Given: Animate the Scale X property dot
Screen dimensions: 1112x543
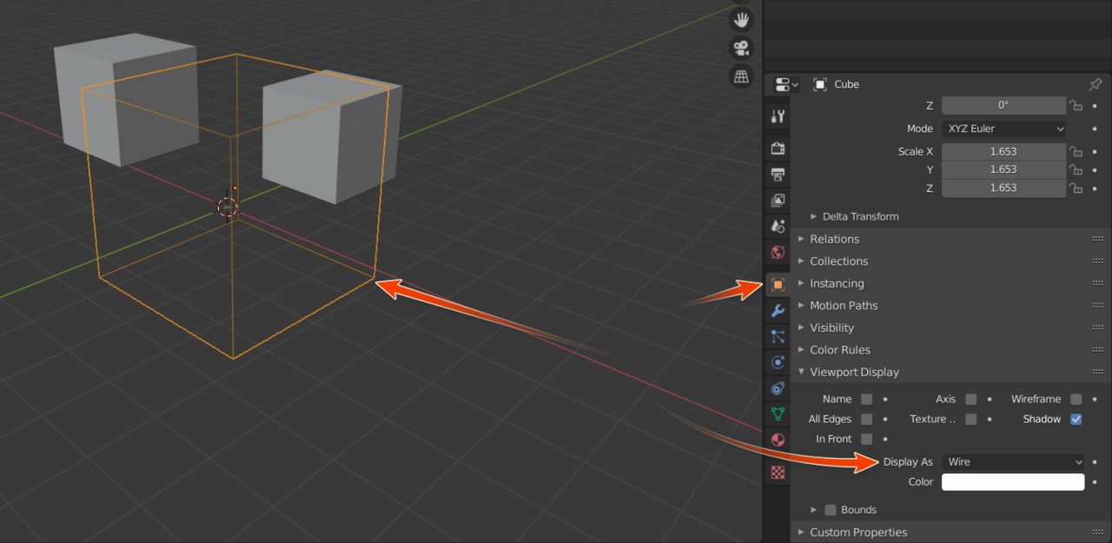Looking at the screenshot, I should tap(1095, 151).
